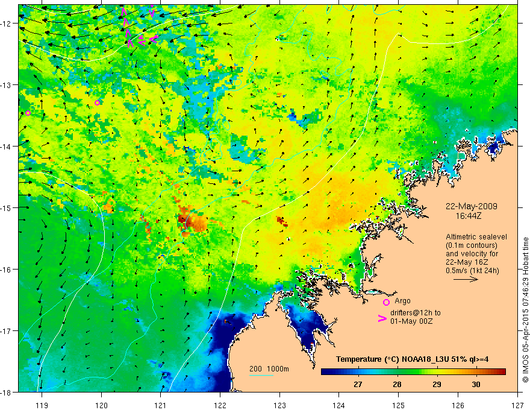Click the colorbar tick label 29
Viewport: 530px width, 410px height.
437,384
